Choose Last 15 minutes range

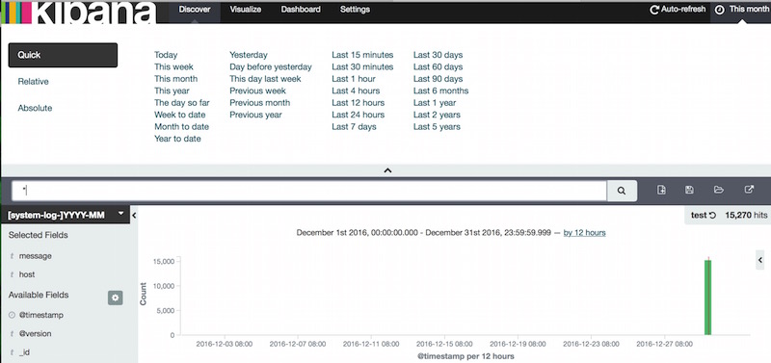pyautogui.click(x=362, y=55)
